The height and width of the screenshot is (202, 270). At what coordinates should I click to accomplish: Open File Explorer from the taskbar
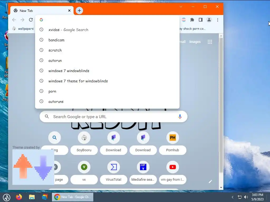(x=32, y=197)
